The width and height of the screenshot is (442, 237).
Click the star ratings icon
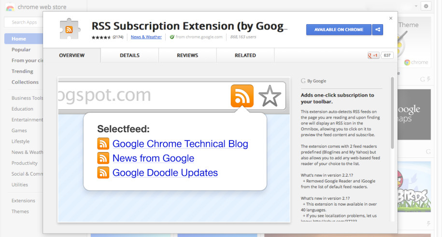pyautogui.click(x=101, y=37)
